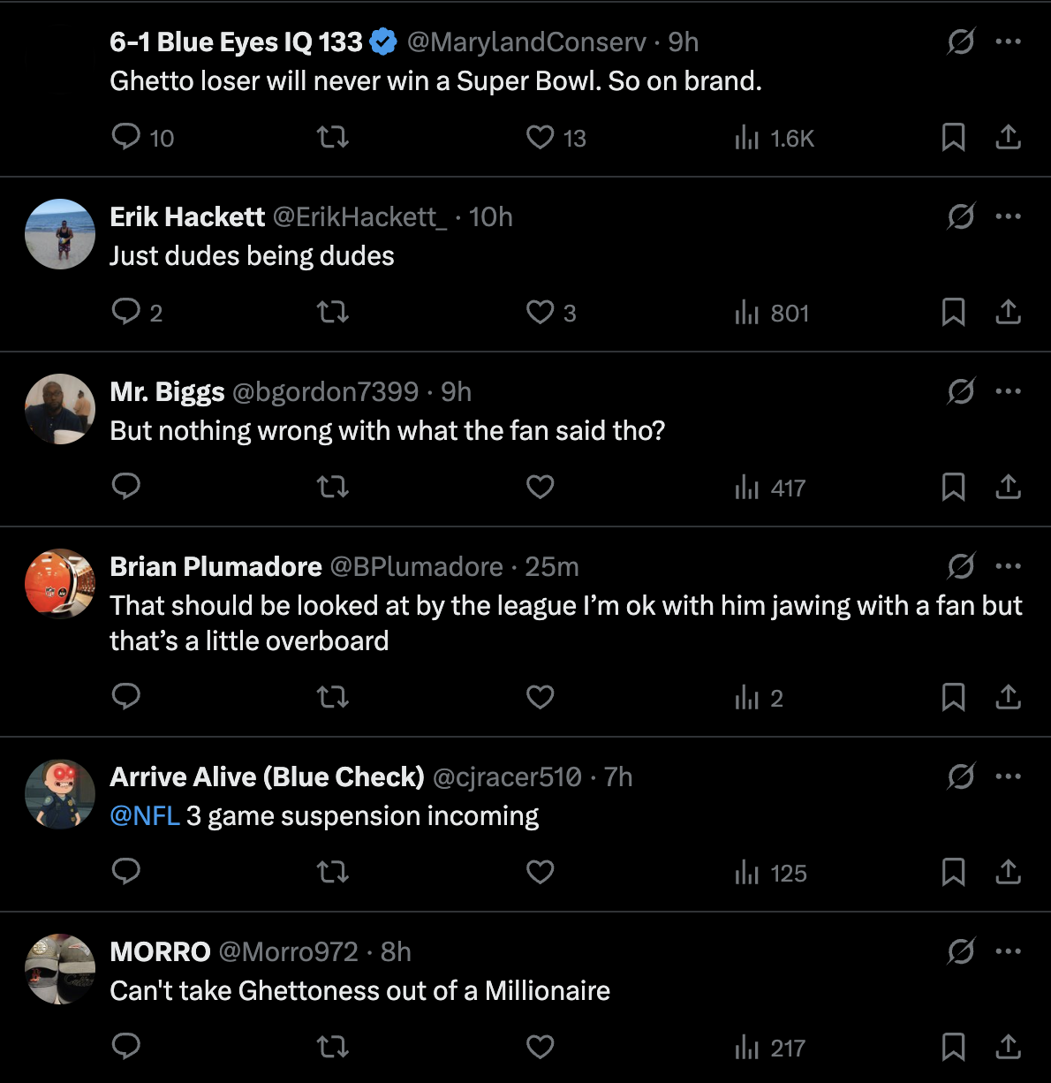Repost the MarylandConserv tweet
Viewport: 1051px width, 1083px height.
pyautogui.click(x=333, y=137)
